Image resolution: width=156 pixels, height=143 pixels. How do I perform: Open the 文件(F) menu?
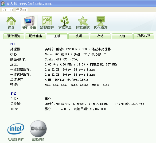click(7, 10)
